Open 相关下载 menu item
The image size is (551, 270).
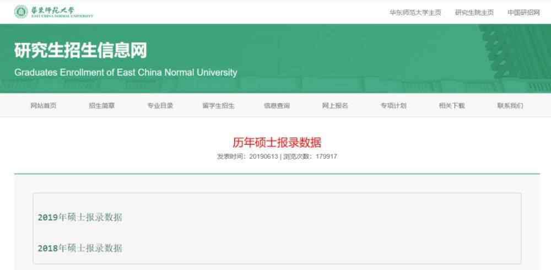tap(452, 105)
